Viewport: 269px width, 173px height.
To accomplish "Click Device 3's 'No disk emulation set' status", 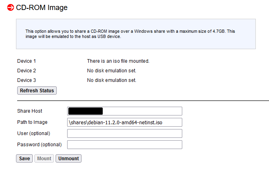I will [112, 80].
